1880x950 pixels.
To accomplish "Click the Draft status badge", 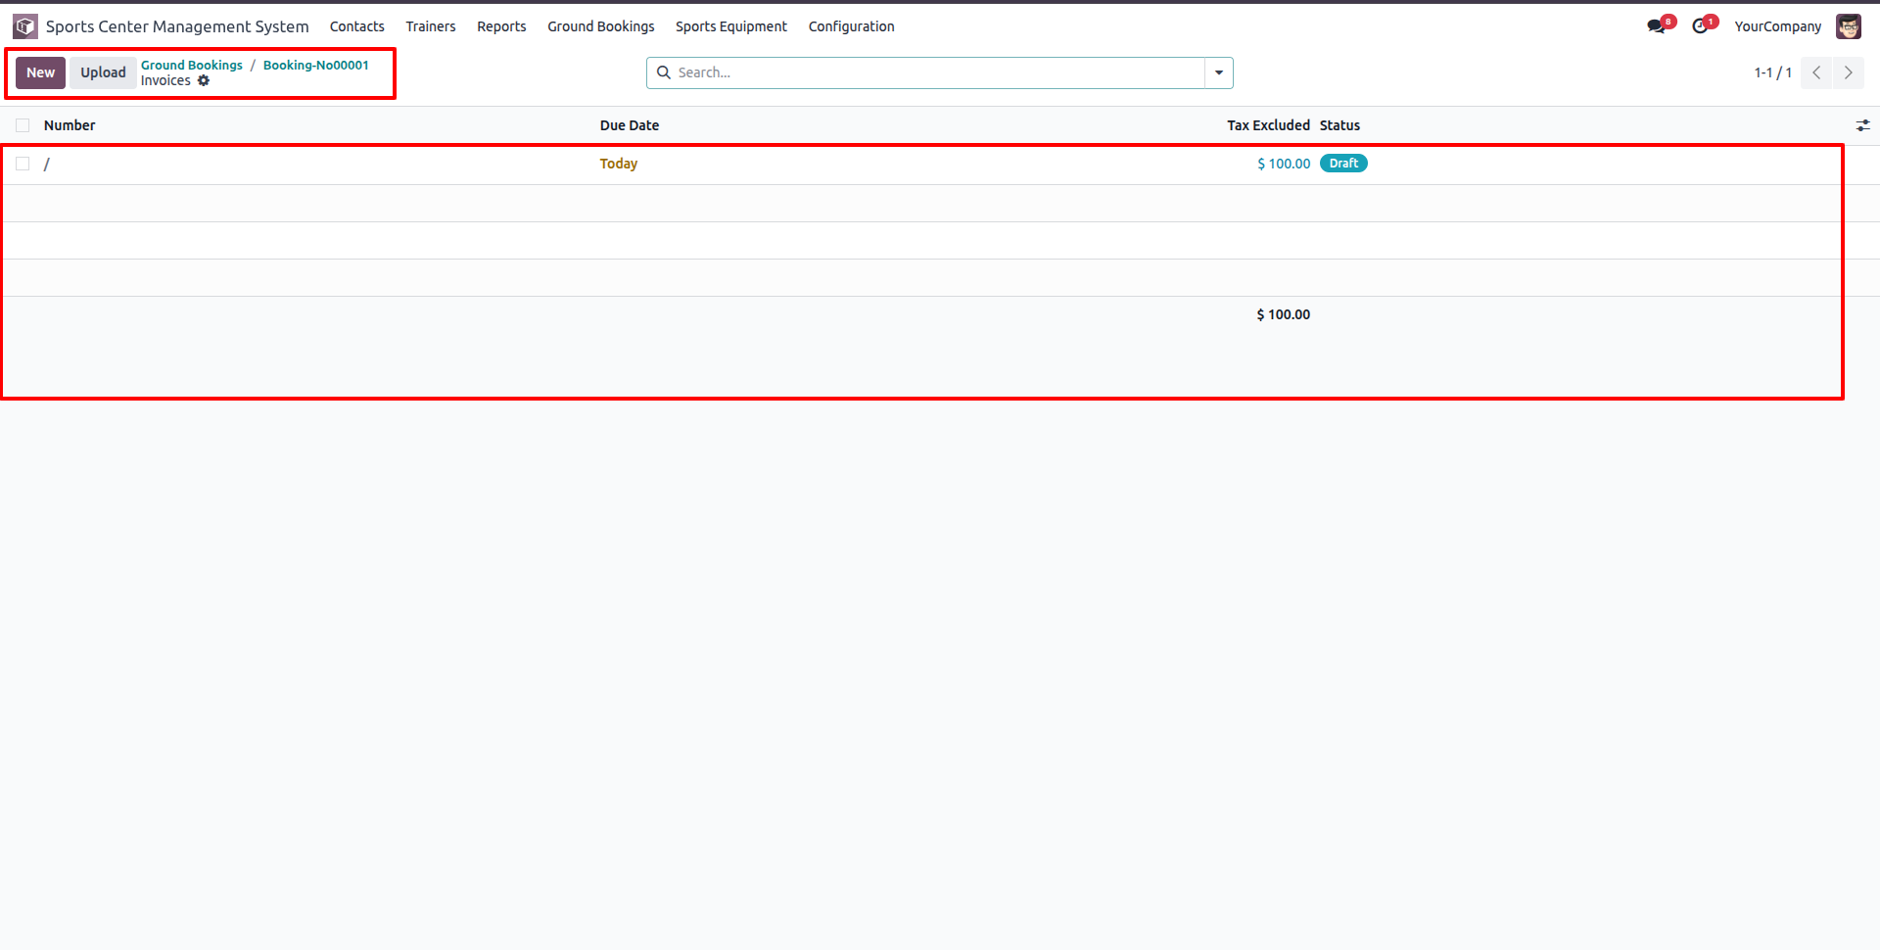I will 1343,164.
